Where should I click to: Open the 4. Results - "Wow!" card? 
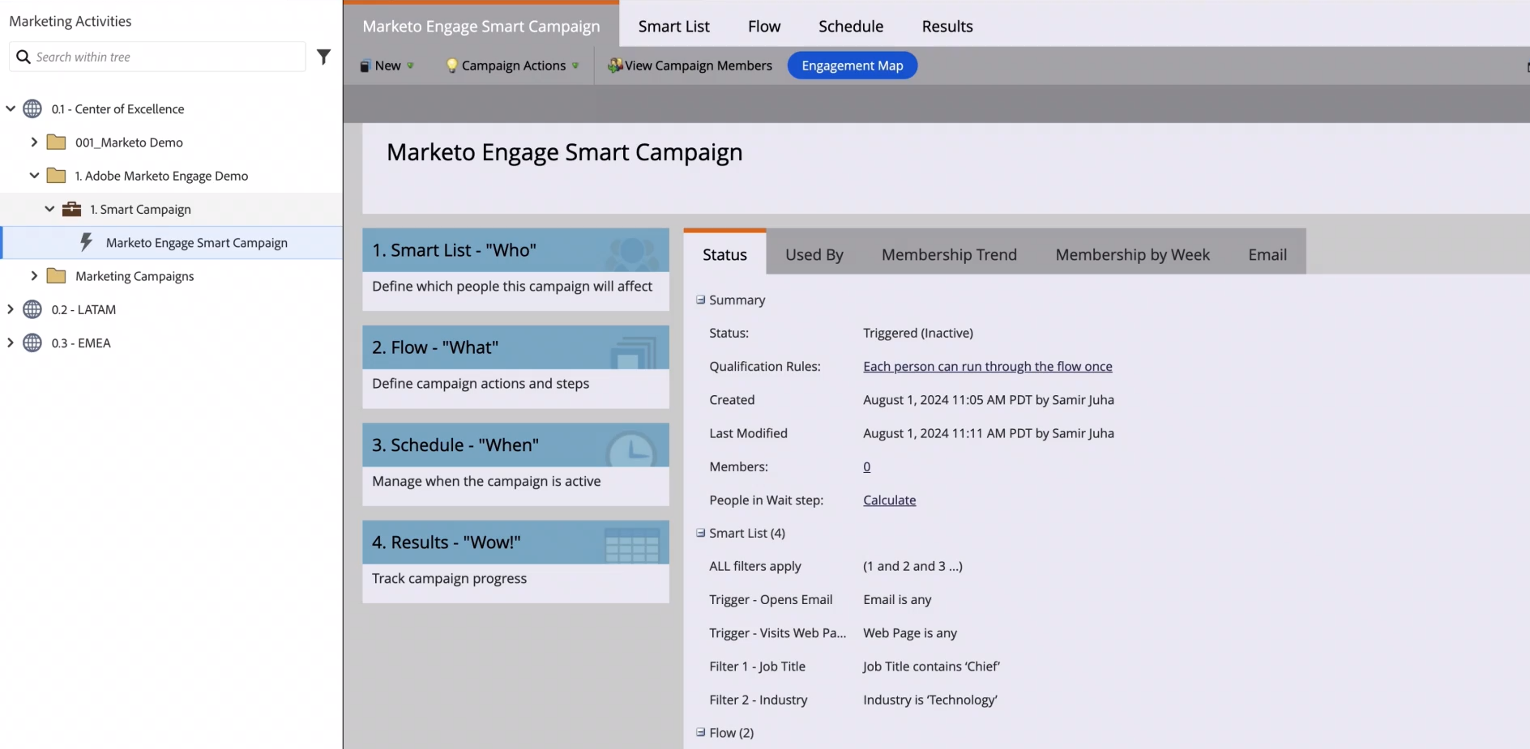515,561
